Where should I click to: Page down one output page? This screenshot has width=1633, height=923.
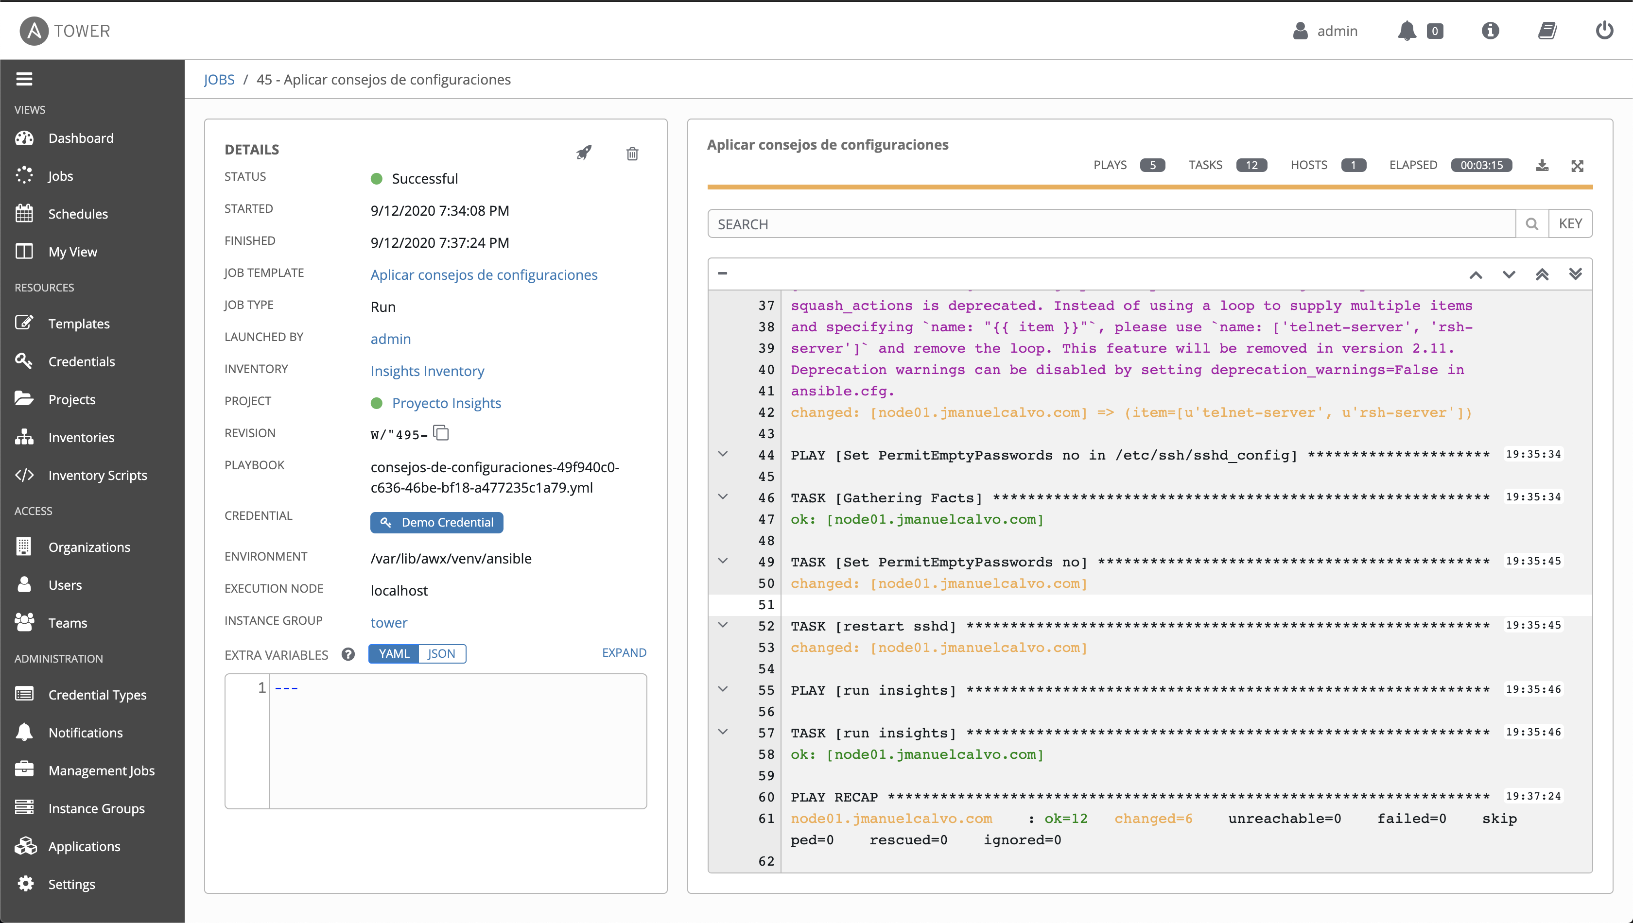(x=1509, y=274)
